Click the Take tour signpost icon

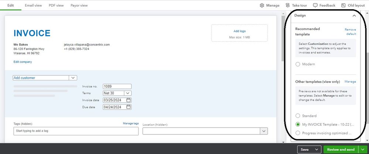[288, 6]
